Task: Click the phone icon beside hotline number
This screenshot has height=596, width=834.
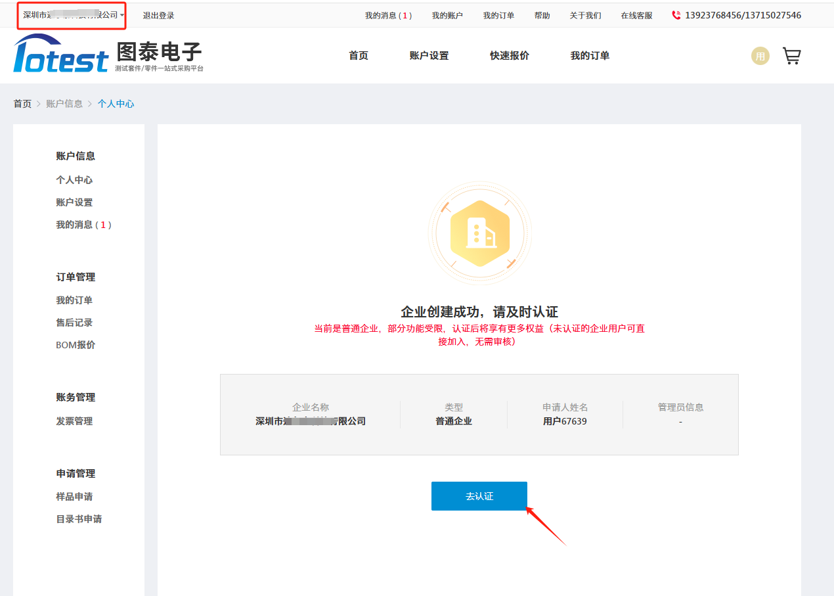Action: coord(676,15)
